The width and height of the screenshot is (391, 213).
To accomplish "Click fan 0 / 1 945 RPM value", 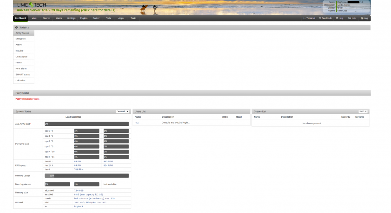I will pos(108,161).
